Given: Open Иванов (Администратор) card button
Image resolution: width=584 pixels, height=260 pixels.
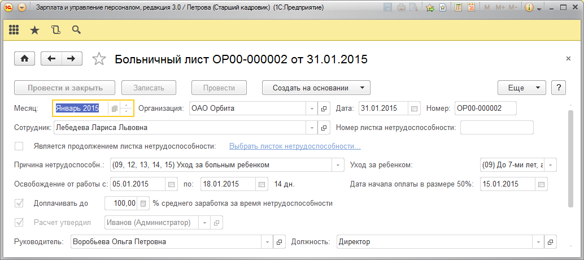Looking at the screenshot, I should click(216, 223).
